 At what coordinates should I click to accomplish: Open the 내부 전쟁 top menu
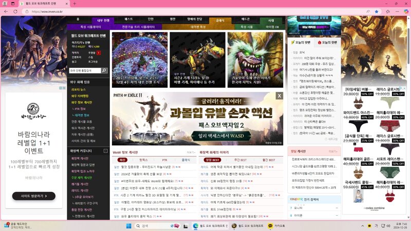click(103, 21)
